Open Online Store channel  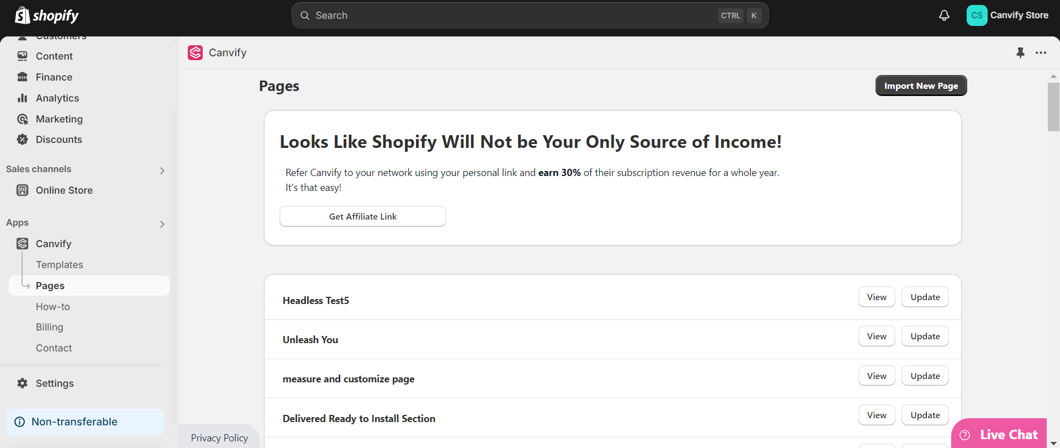click(64, 190)
